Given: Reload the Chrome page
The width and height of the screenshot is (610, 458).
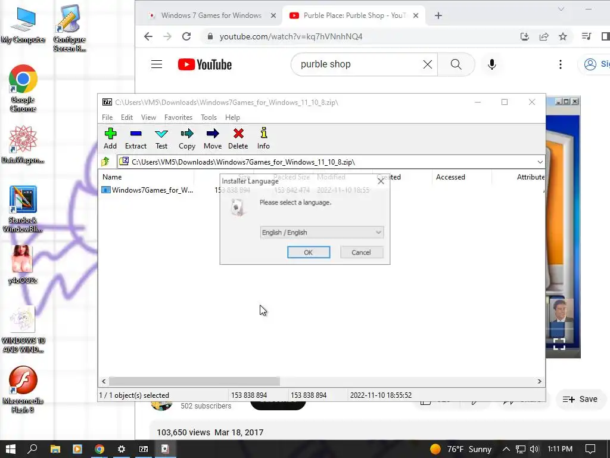Looking at the screenshot, I should (x=186, y=36).
